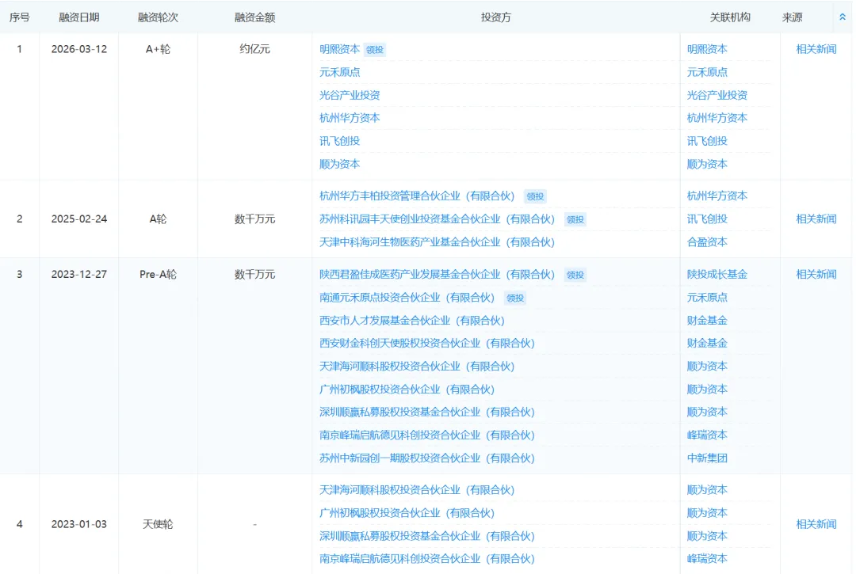856x574 pixels.
Task: Open 陕西君盈佳成医药产业发展基金合伙企业 link
Action: coord(437,274)
